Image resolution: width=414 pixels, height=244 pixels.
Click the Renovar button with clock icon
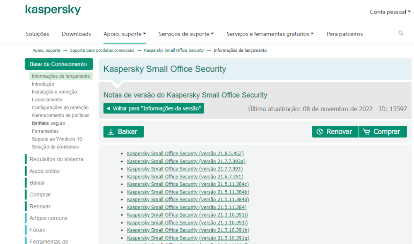point(335,132)
